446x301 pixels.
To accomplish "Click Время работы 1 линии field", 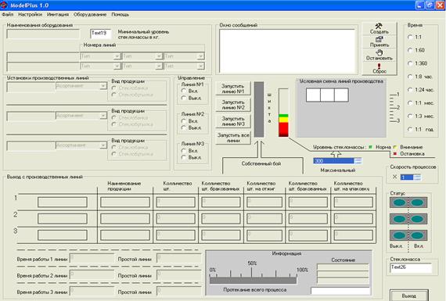I will click(x=92, y=259).
